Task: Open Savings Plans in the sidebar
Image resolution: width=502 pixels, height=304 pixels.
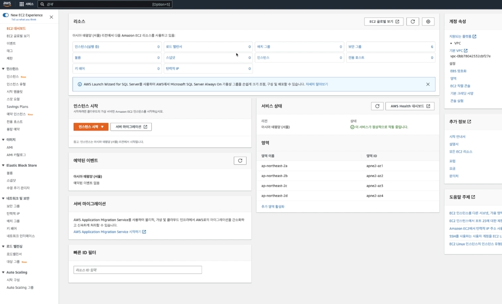Action: 17,107
